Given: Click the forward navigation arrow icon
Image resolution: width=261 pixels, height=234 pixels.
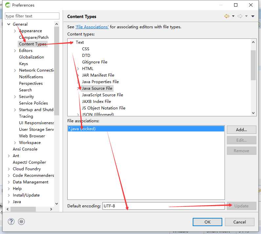Looking at the screenshot, I should click(240, 16).
